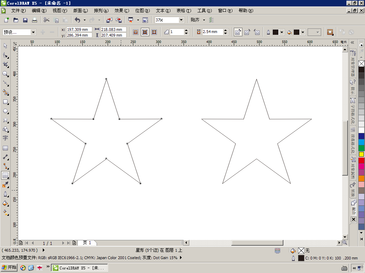Viewport: 365px width, 273px height.
Task: Click the Export icon
Action: (119, 20)
